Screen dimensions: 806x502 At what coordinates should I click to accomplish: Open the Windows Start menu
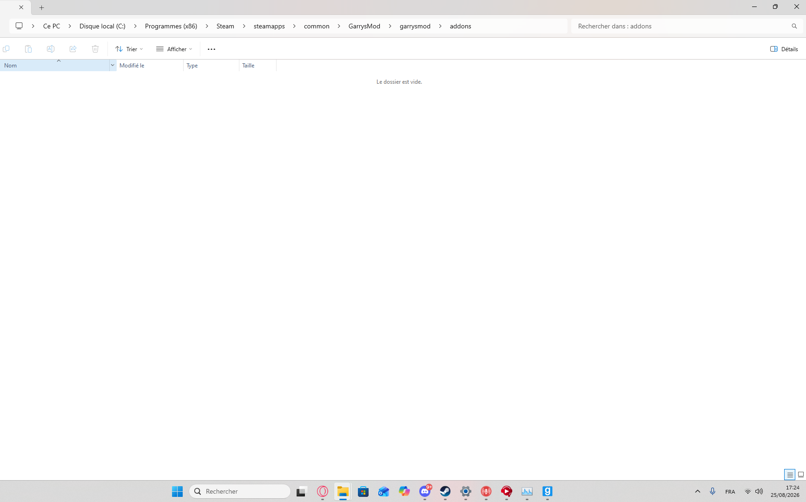(177, 491)
